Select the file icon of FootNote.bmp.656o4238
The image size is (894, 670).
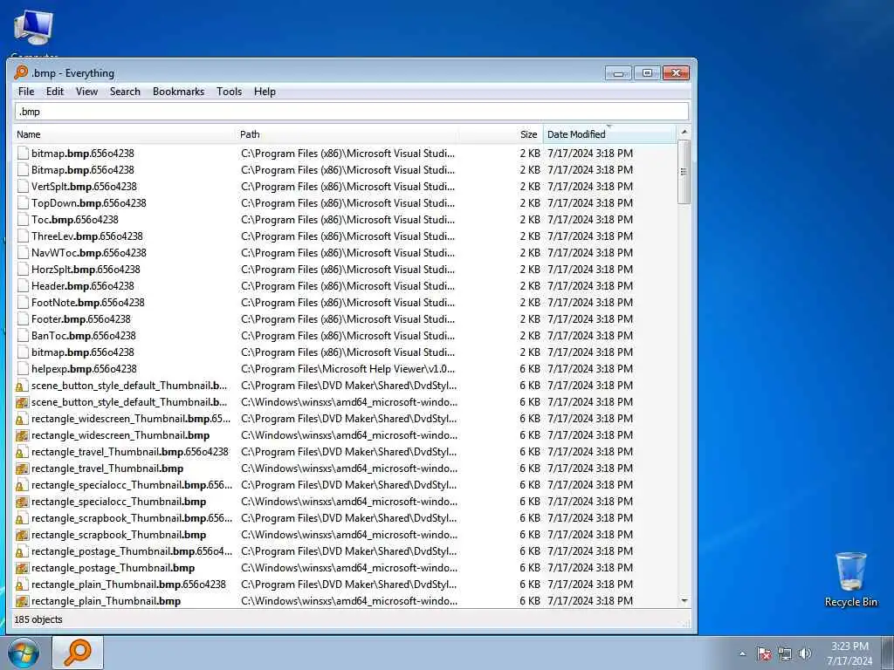pyautogui.click(x=23, y=303)
